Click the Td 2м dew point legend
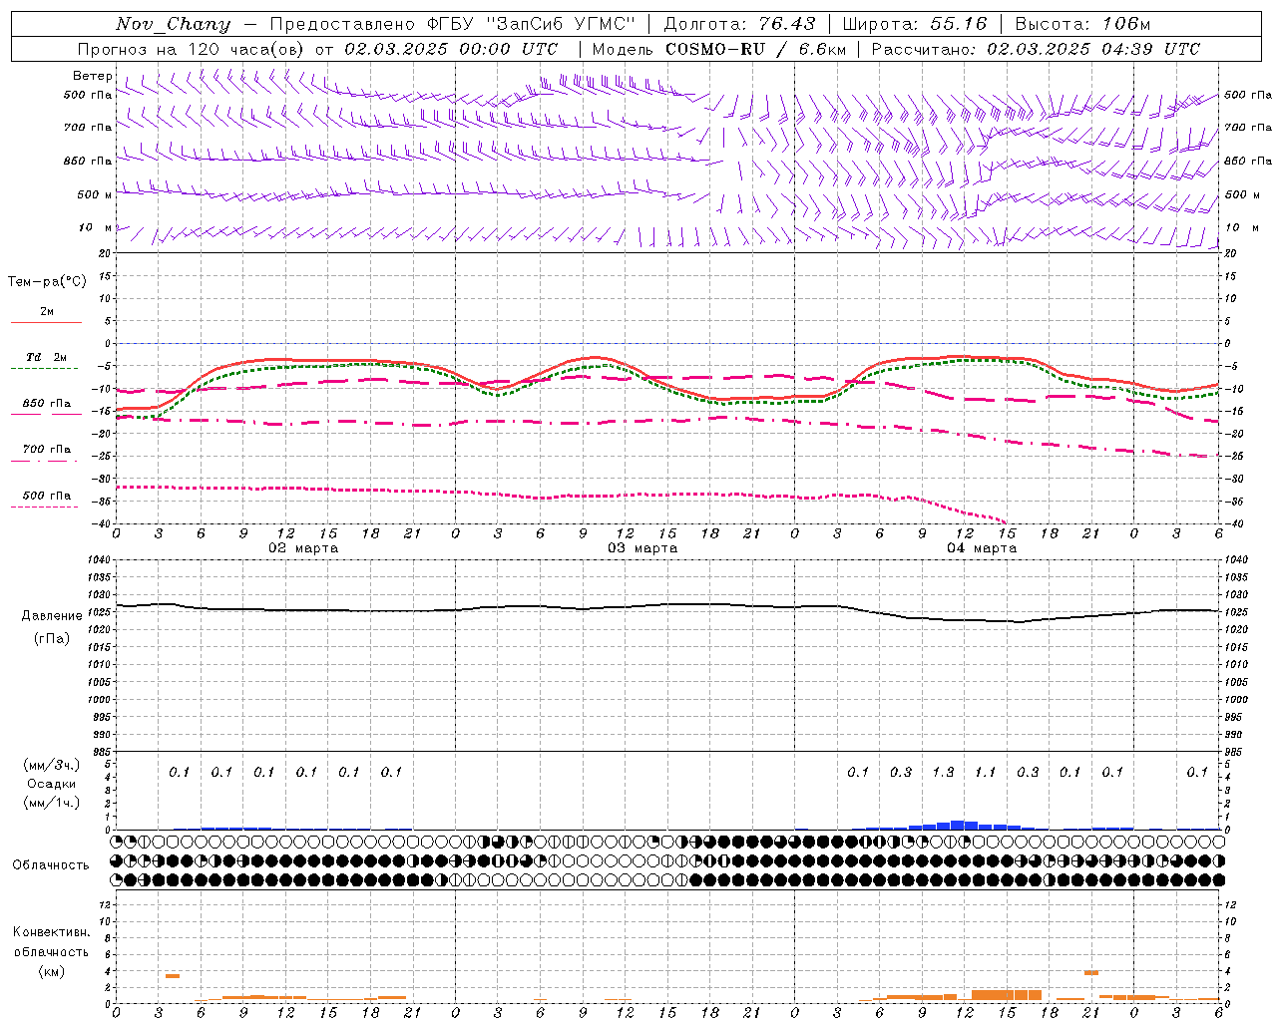 [x=46, y=357]
